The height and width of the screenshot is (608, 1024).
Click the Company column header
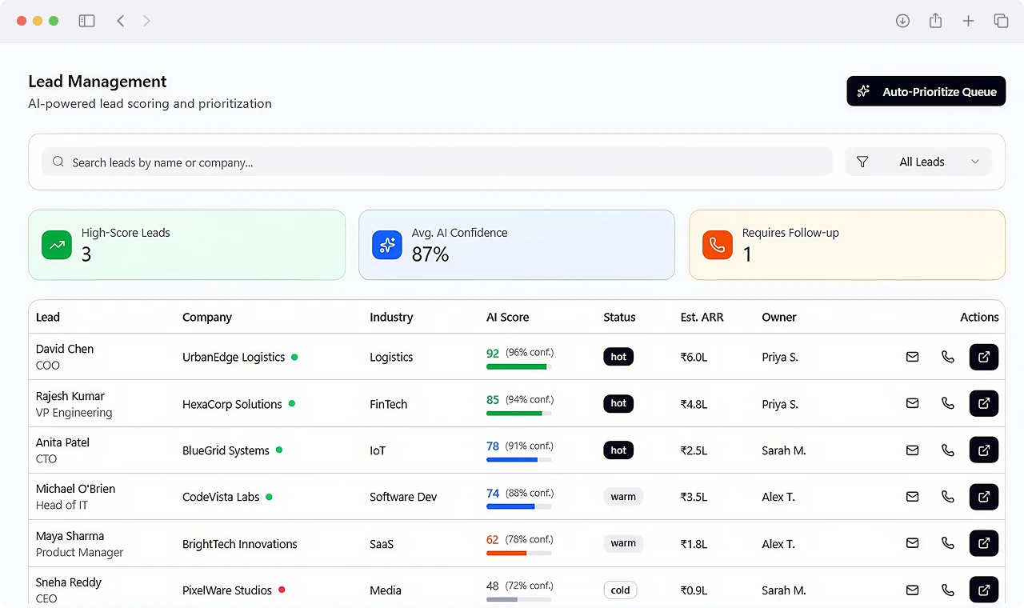tap(207, 317)
